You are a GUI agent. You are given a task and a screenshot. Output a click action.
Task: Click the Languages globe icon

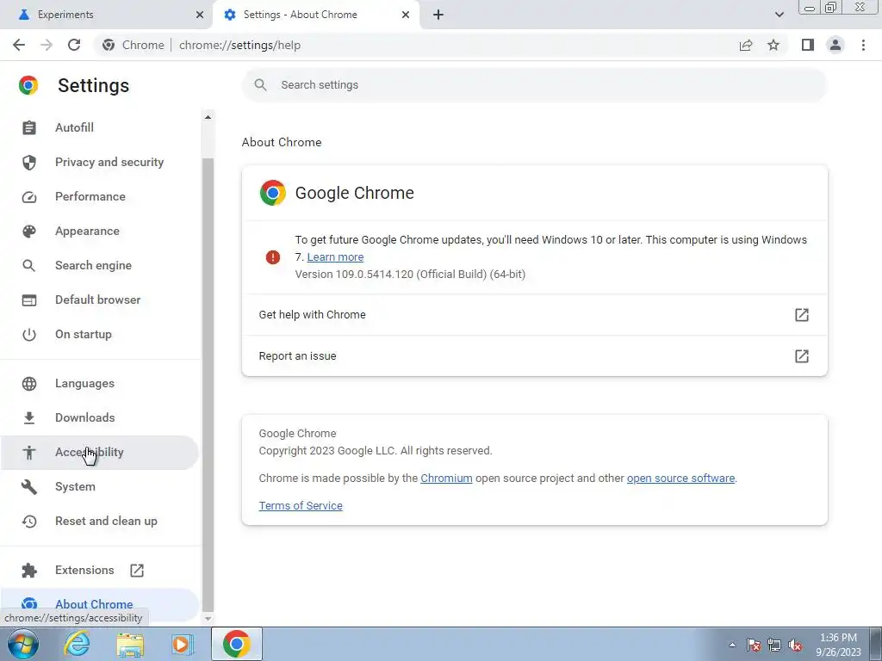(x=29, y=383)
